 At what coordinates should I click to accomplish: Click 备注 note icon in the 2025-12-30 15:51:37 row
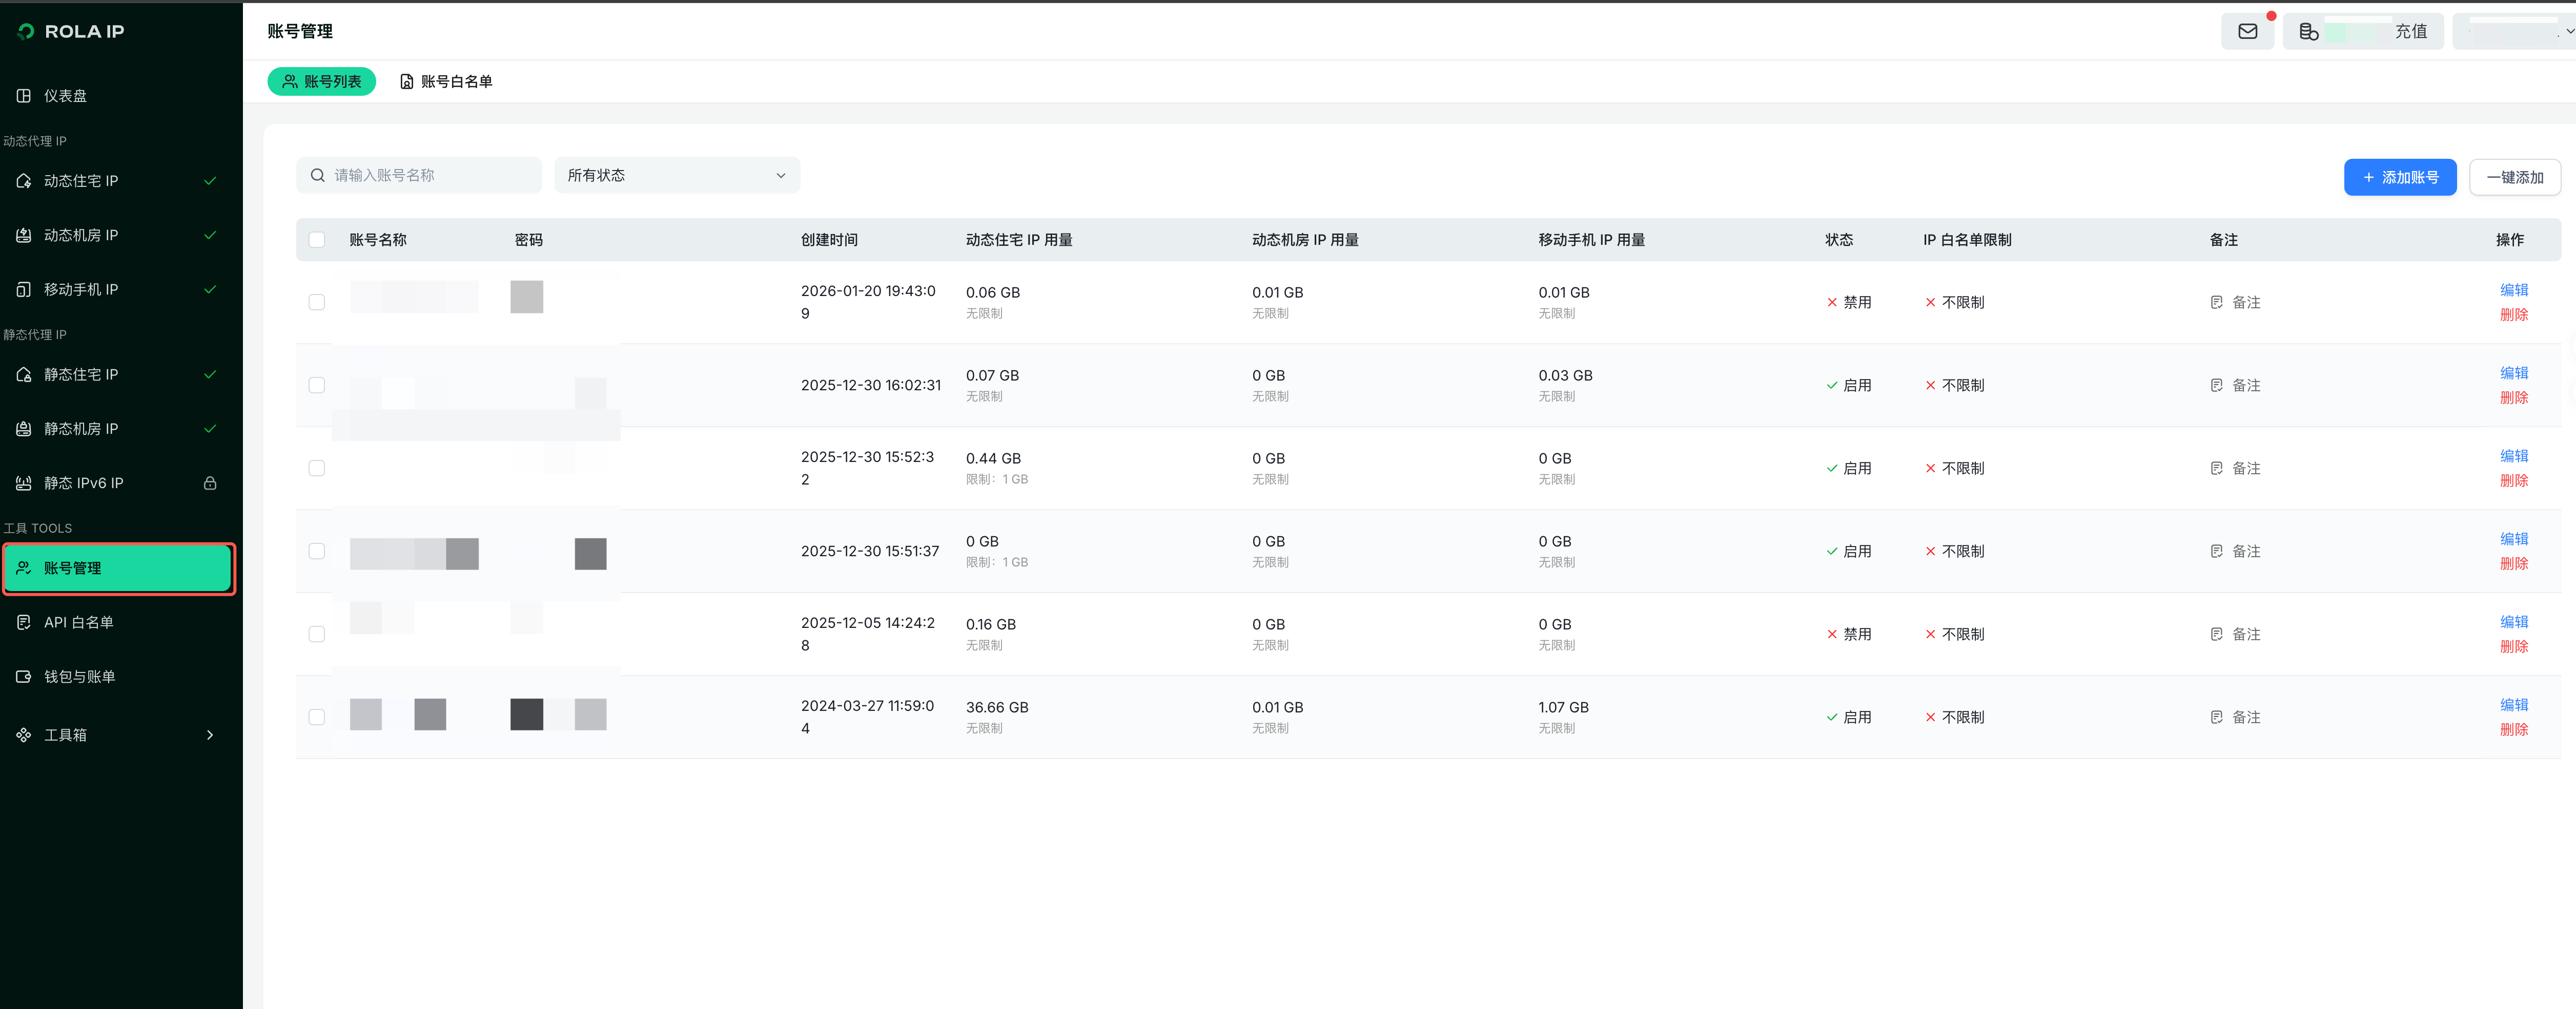[x=2216, y=552]
